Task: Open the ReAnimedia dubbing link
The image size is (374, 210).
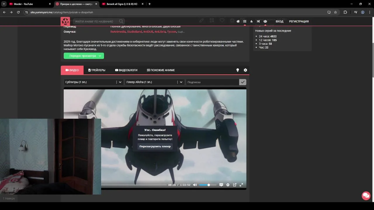Action: tap(118, 32)
